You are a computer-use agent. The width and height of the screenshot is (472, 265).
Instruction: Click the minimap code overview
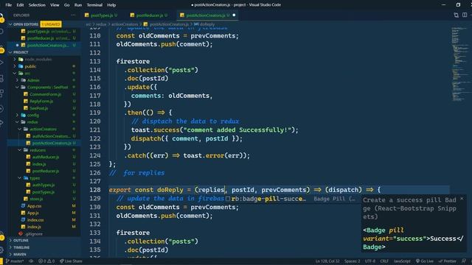(459, 64)
